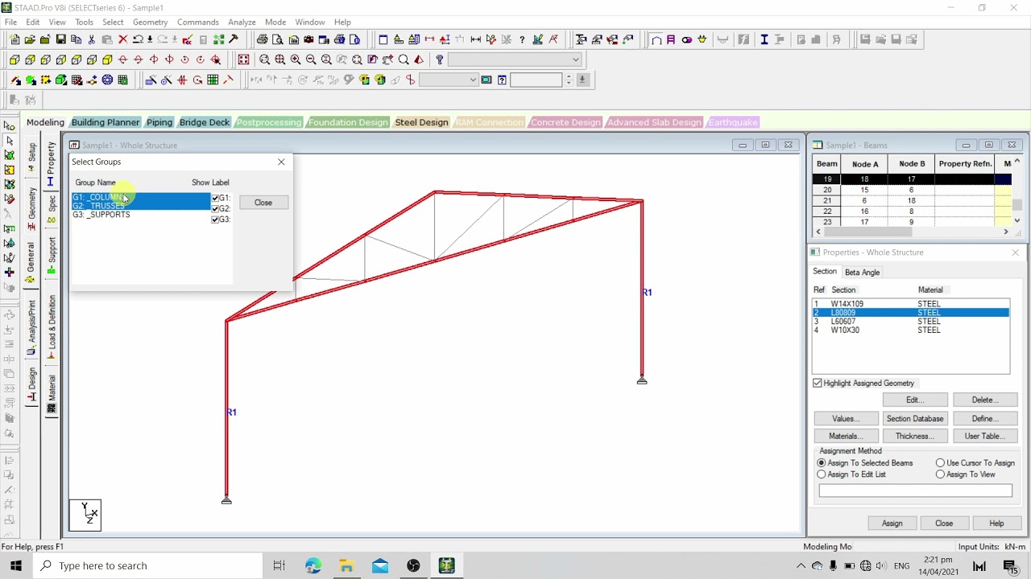The image size is (1031, 579).
Task: Open the Beta Angle tab
Action: coord(862,273)
